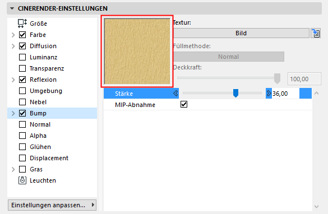Image resolution: width=328 pixels, height=214 pixels.
Task: Uncheck the Farbe channel checkbox
Action: click(x=22, y=35)
